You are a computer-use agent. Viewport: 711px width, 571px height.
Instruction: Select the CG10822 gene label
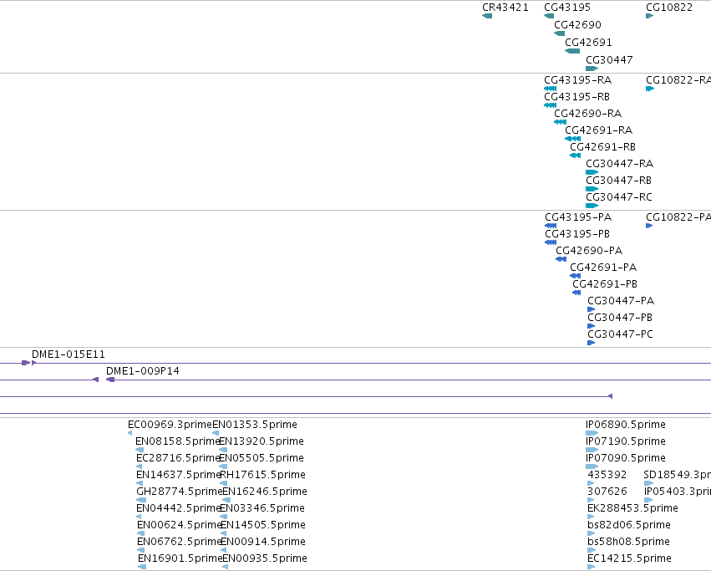669,8
